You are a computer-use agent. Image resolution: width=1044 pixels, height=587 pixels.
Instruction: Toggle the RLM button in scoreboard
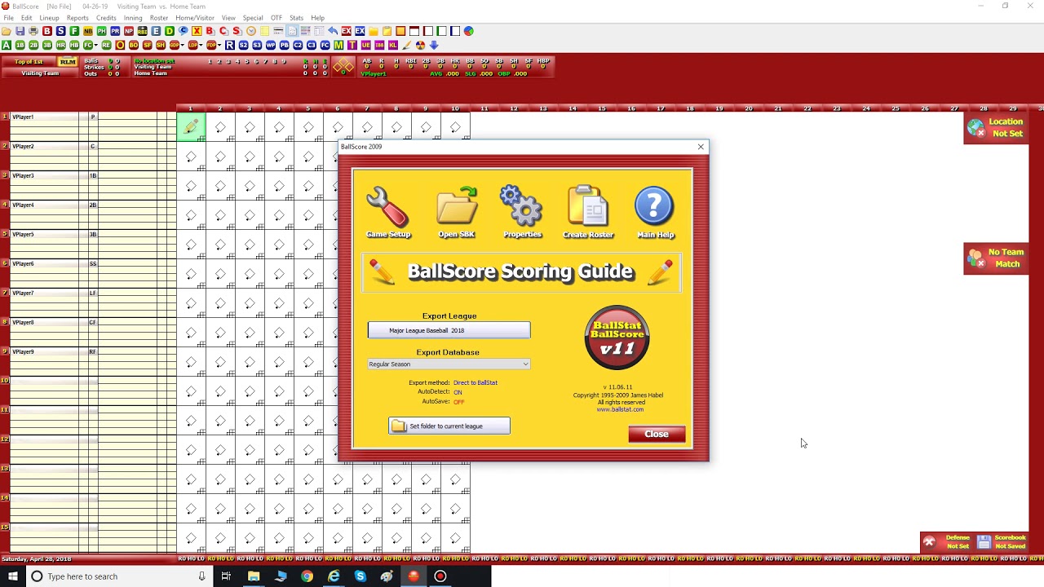point(68,62)
